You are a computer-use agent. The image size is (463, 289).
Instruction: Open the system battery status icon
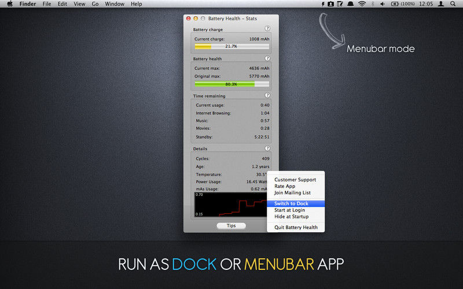[x=395, y=4]
